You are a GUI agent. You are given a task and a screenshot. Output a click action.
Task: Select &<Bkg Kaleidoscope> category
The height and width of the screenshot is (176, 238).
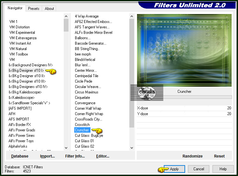(25, 92)
